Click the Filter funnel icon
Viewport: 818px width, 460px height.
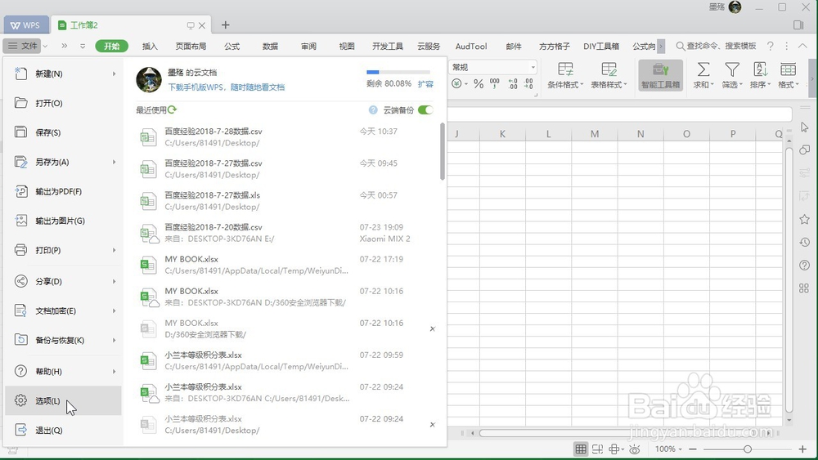732,69
